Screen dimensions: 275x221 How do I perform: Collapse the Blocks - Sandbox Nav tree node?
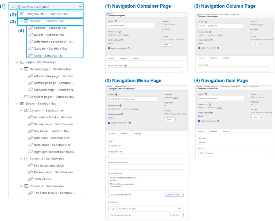(17, 104)
